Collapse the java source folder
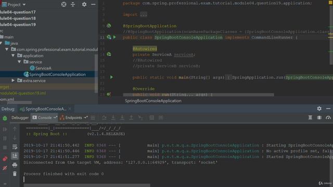This screenshot has width=333, height=187. pos(1,43)
